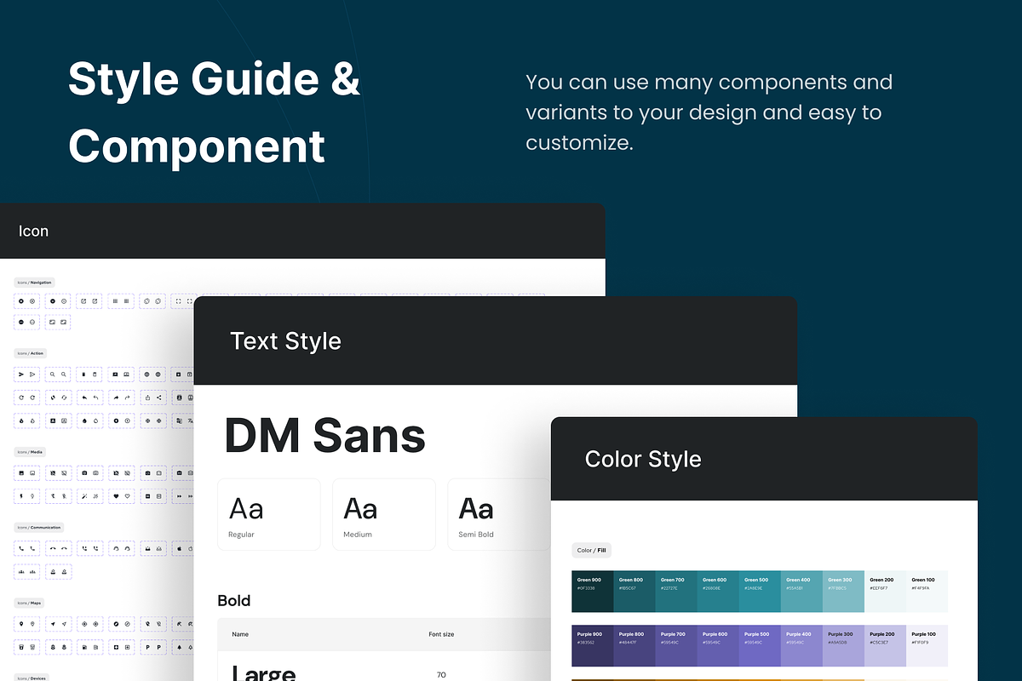Click the Icons / Navigation label
Image resolution: width=1022 pixels, height=681 pixels.
pos(35,283)
